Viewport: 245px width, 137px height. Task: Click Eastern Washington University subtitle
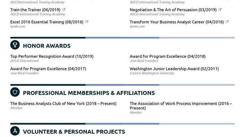(x=152, y=73)
